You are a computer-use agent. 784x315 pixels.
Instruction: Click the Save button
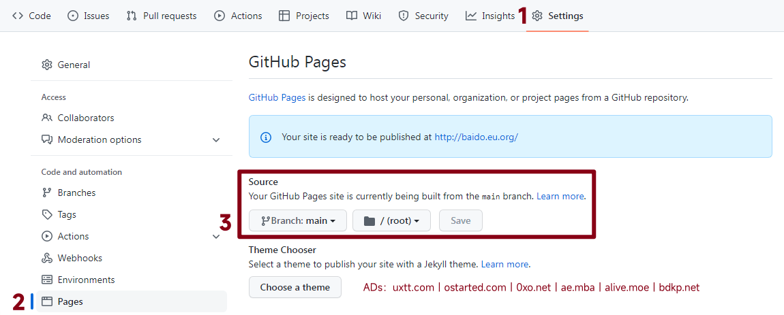click(x=460, y=220)
